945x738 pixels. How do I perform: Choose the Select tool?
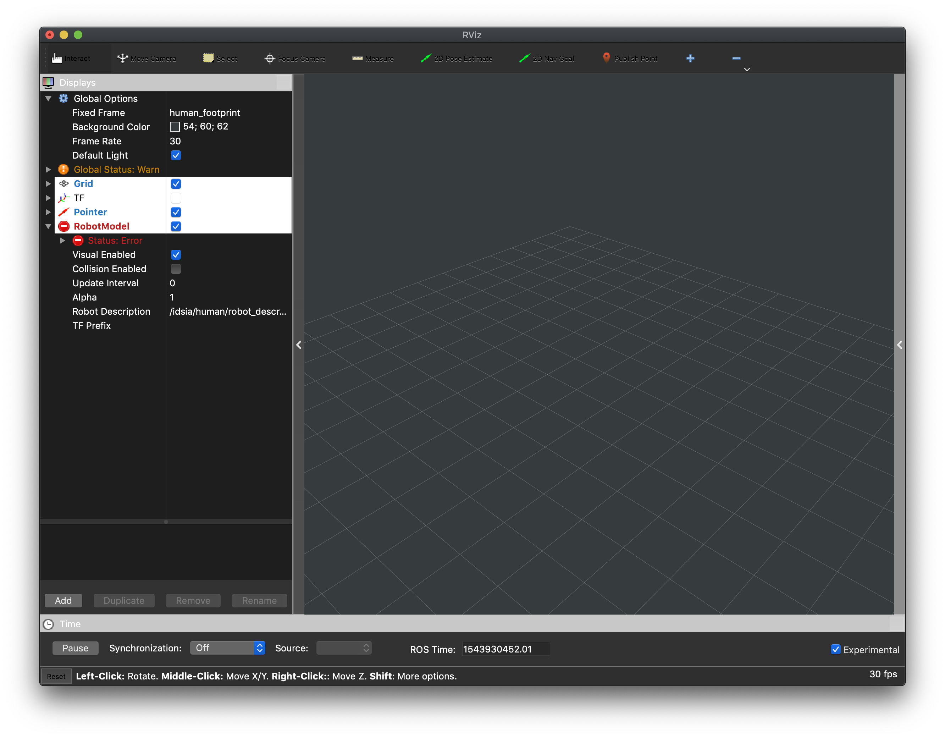point(220,59)
